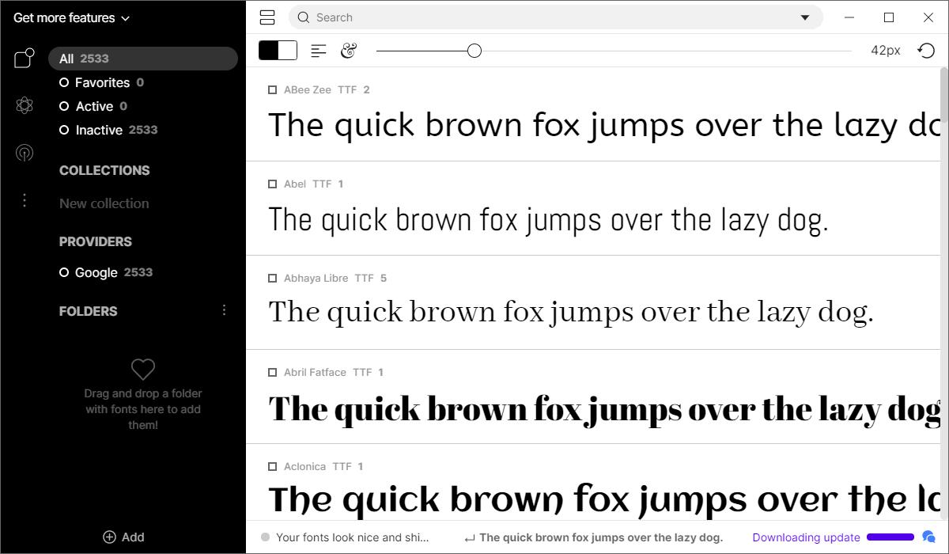Click the Add button at sidebar bottom
949x554 pixels.
[123, 537]
